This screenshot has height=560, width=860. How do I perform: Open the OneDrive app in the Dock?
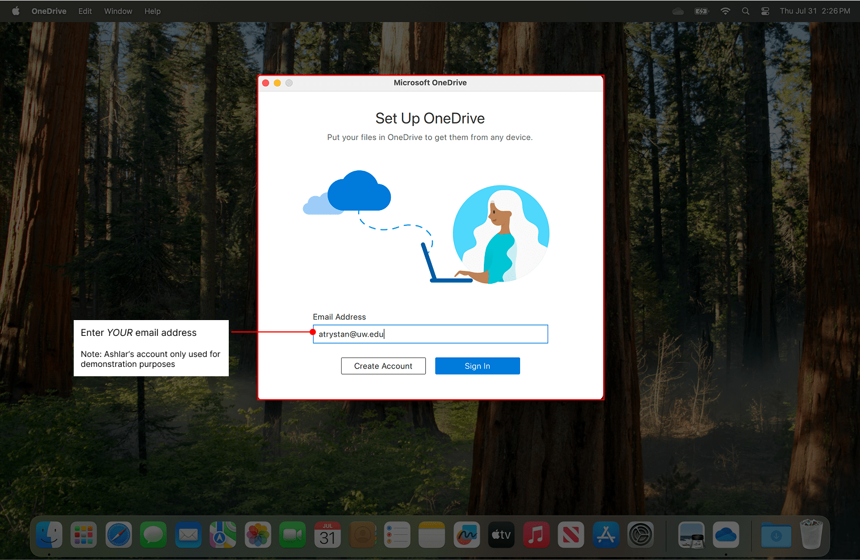coord(725,535)
